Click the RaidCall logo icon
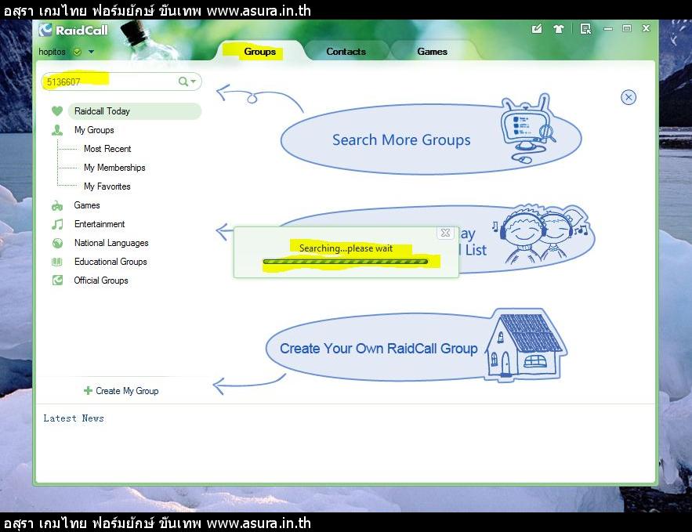Screen dimensions: 692x532 pyautogui.click(x=45, y=30)
